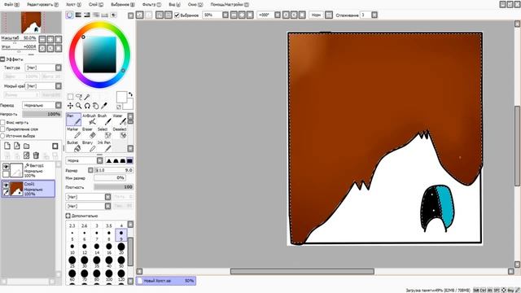Activate the magic wand tool
521x293 pixels.
coord(87,97)
